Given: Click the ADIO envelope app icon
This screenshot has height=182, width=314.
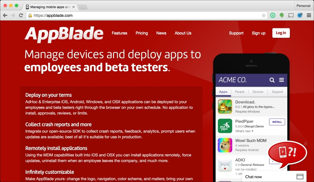Looking at the screenshot, I should click(225, 165).
